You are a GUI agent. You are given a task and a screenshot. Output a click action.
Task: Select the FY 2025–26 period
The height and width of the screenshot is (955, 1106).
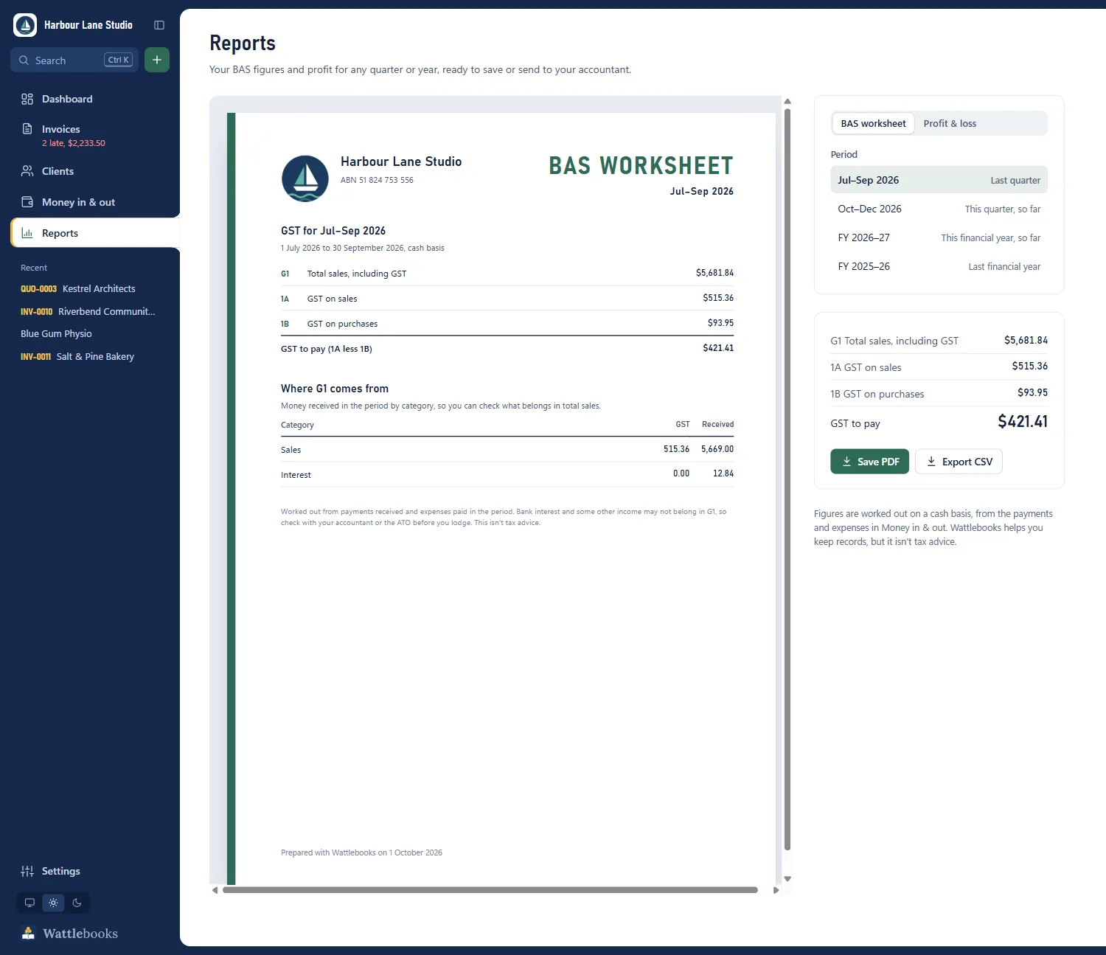click(x=939, y=266)
